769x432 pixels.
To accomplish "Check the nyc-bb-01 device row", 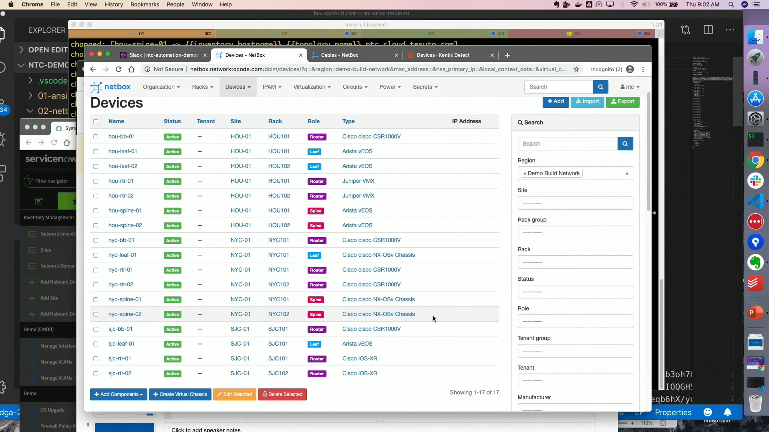I will (x=95, y=240).
